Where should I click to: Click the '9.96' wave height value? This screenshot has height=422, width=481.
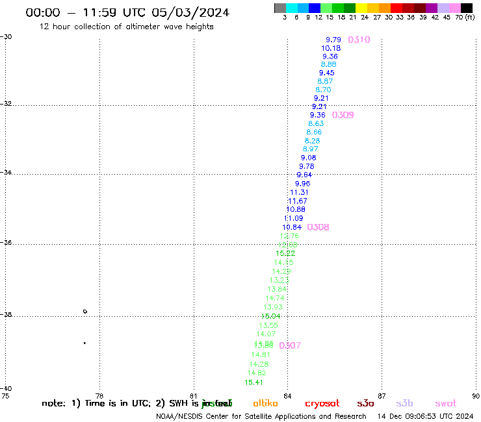pos(303,184)
